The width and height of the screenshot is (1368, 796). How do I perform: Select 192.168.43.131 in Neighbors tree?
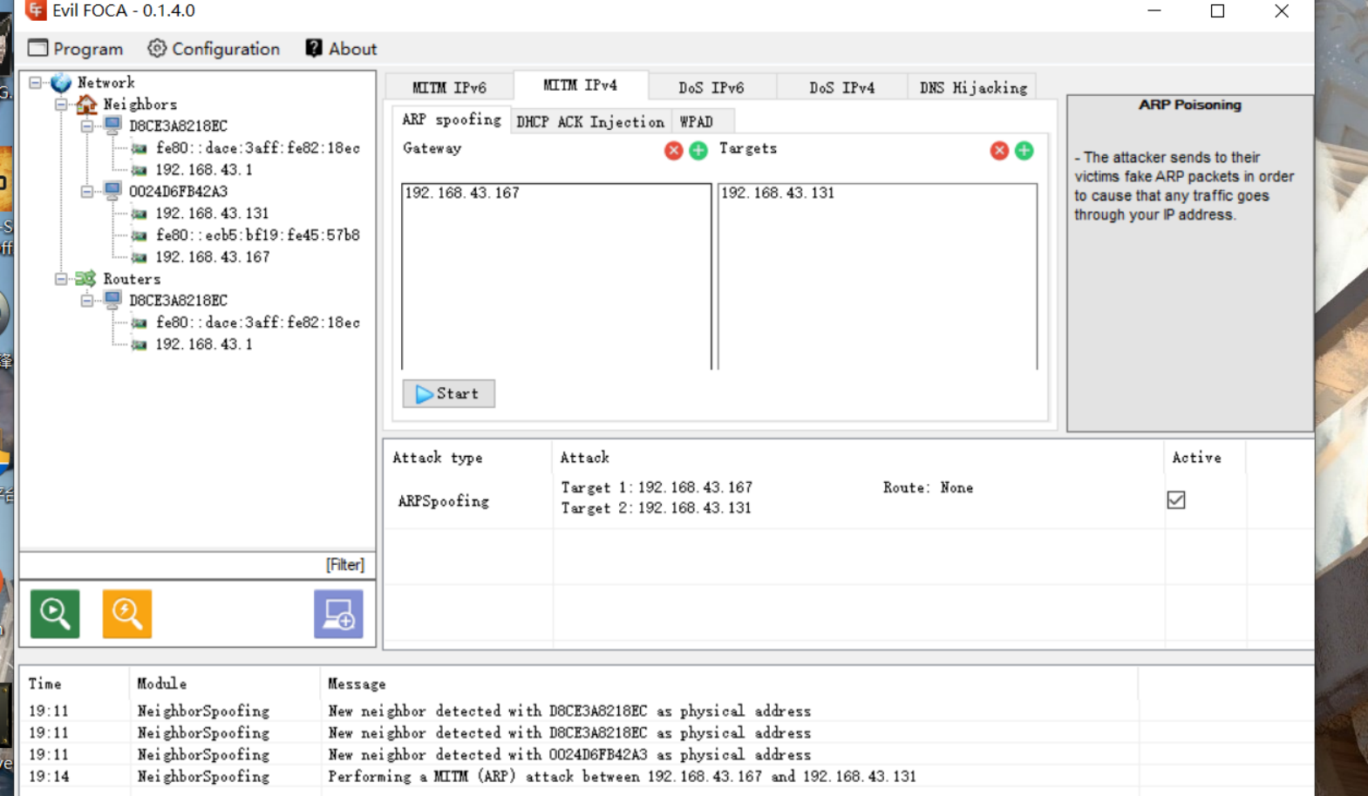point(212,214)
